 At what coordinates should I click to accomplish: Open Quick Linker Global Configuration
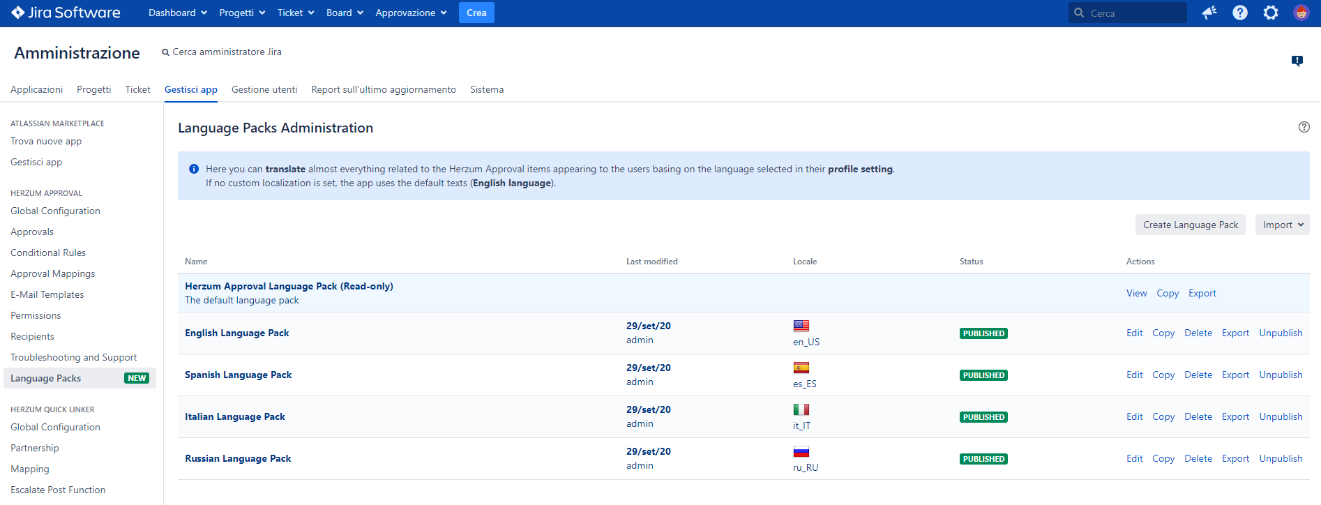55,427
